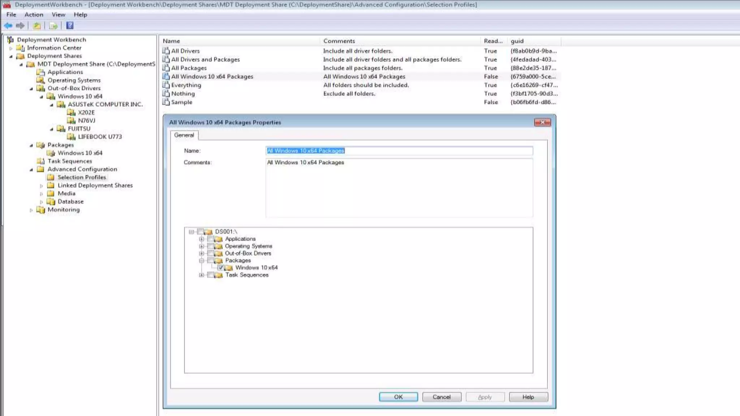Click the Database node icon
The image size is (740, 416).
pos(51,201)
